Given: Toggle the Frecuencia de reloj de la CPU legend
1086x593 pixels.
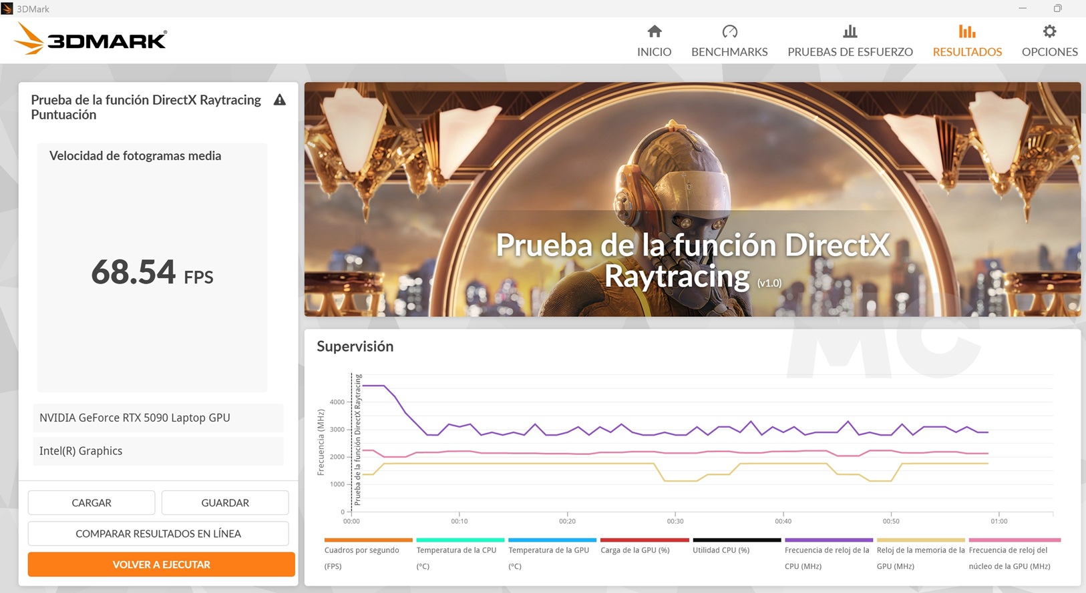Looking at the screenshot, I should (x=829, y=555).
